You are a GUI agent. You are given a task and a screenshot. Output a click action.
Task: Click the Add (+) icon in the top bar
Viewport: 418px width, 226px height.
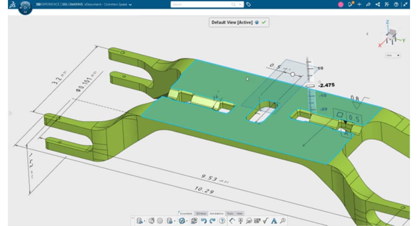pyautogui.click(x=359, y=4)
